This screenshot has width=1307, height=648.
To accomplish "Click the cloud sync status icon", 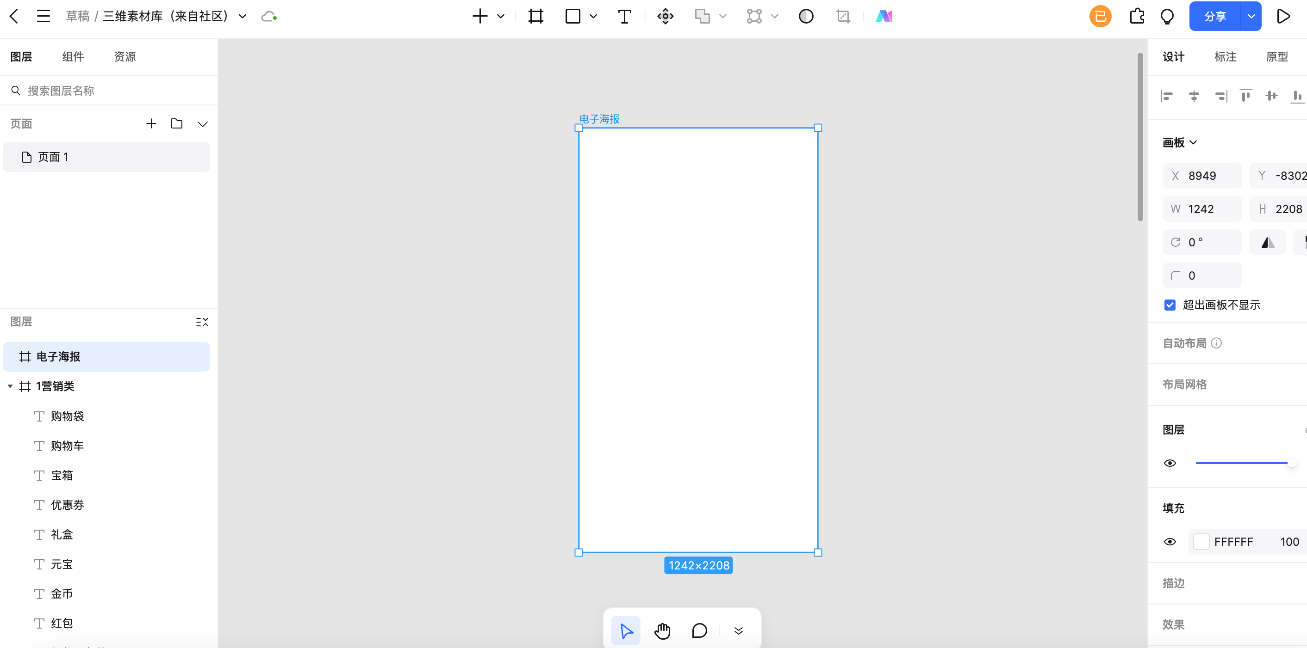I will tap(268, 17).
